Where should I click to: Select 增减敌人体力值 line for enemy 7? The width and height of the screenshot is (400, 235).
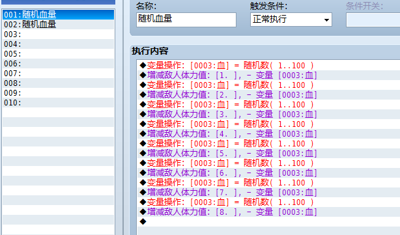(269, 192)
